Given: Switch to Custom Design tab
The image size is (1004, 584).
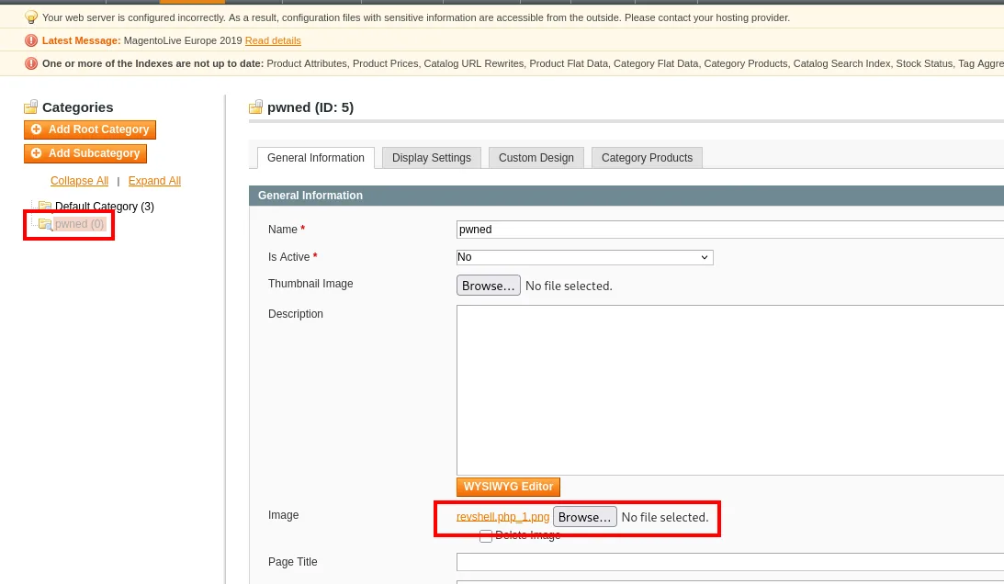Looking at the screenshot, I should (536, 158).
